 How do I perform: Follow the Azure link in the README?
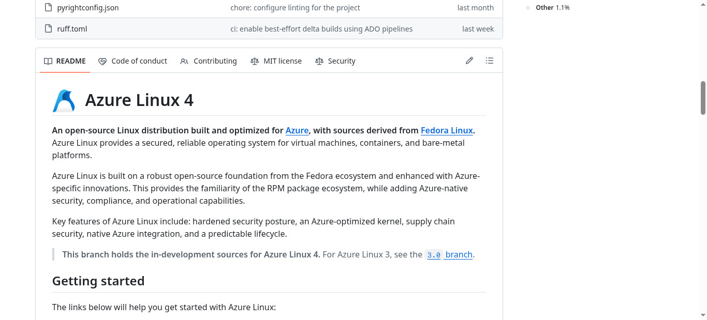tap(297, 130)
